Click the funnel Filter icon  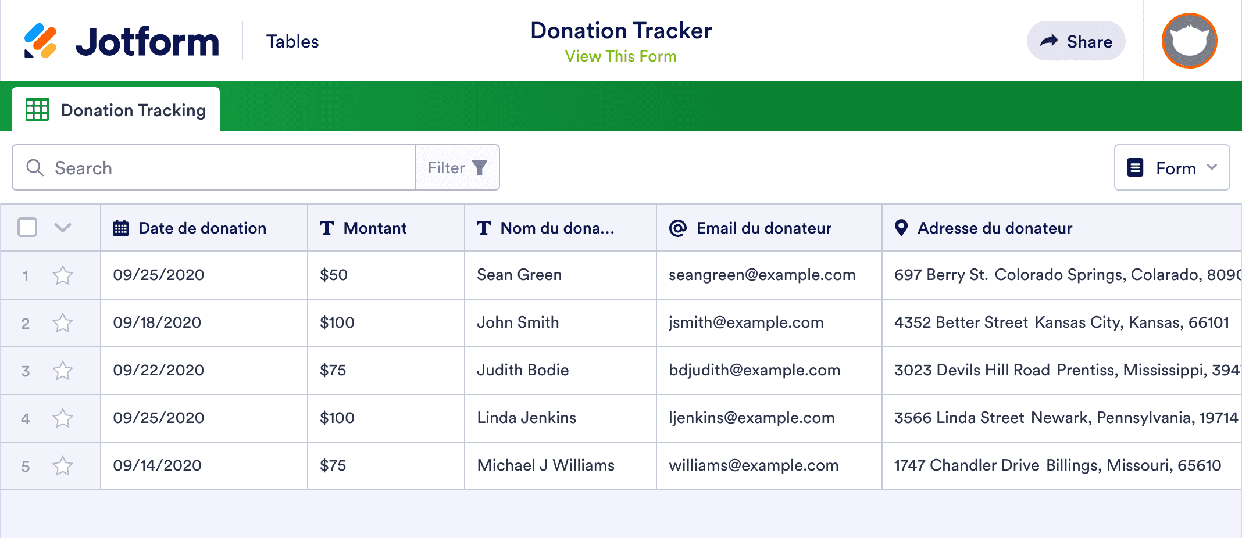pyautogui.click(x=480, y=168)
